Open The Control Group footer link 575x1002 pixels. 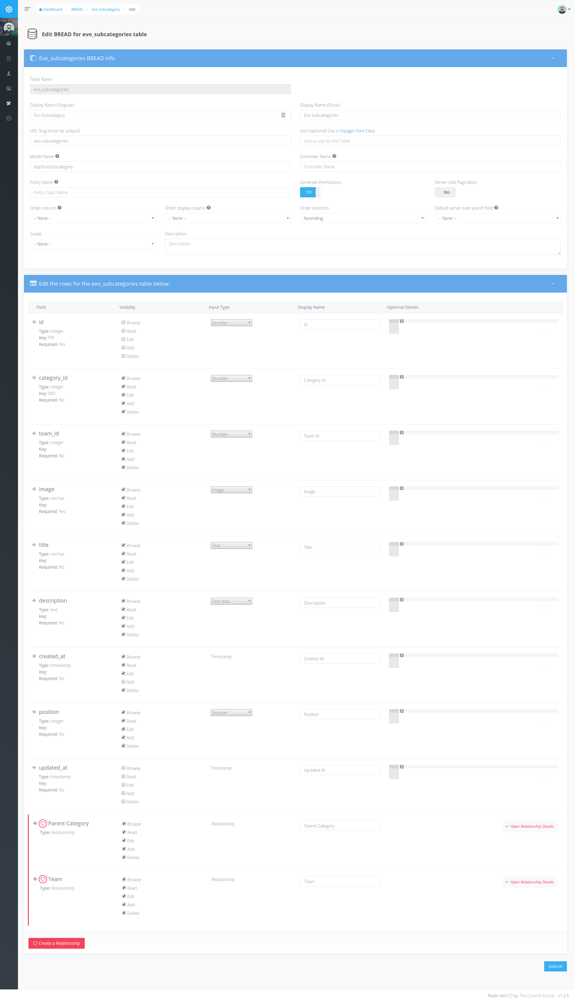coord(537,995)
